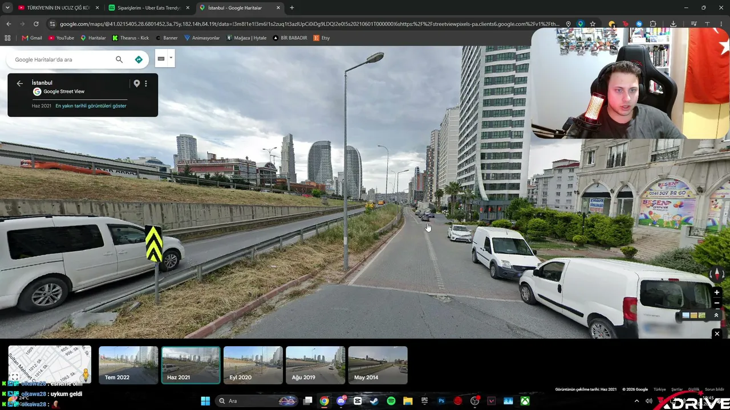The height and width of the screenshot is (410, 730).
Task: Open the BİR BABADIR bookmark
Action: (x=290, y=38)
